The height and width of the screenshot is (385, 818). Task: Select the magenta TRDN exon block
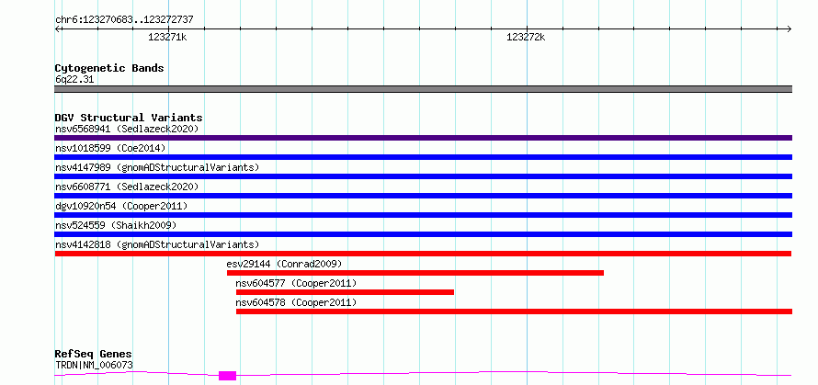click(227, 376)
